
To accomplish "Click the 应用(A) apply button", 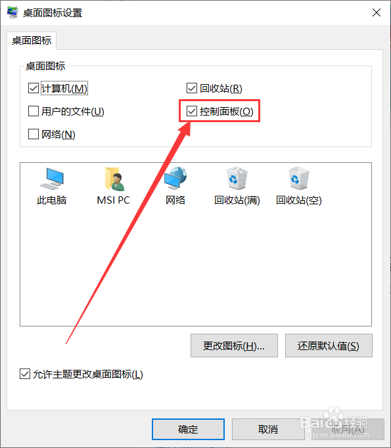I will point(348,429).
